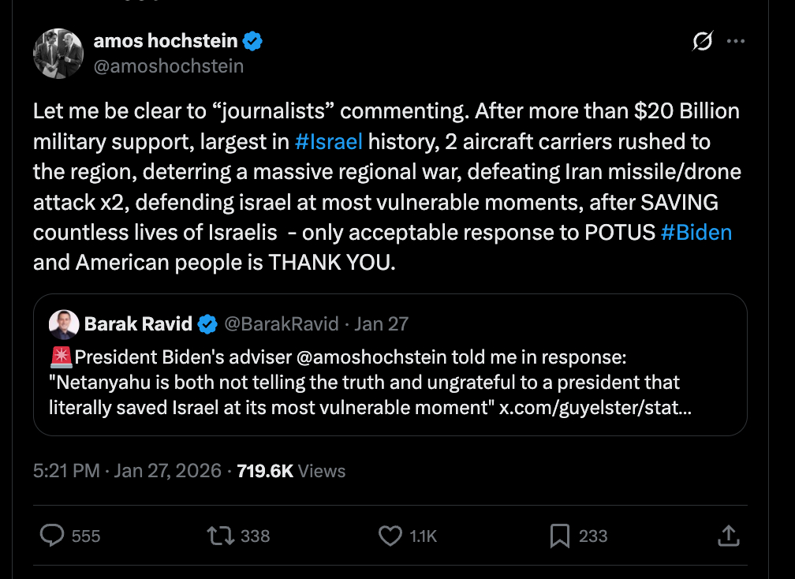
Task: Click the @amoshochstein handle under name
Action: pos(169,66)
